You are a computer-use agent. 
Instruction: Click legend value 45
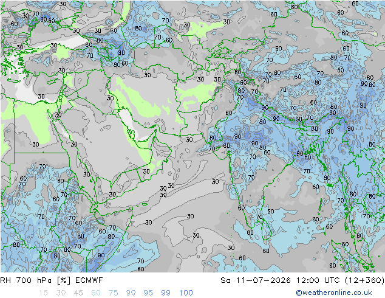point(78,293)
